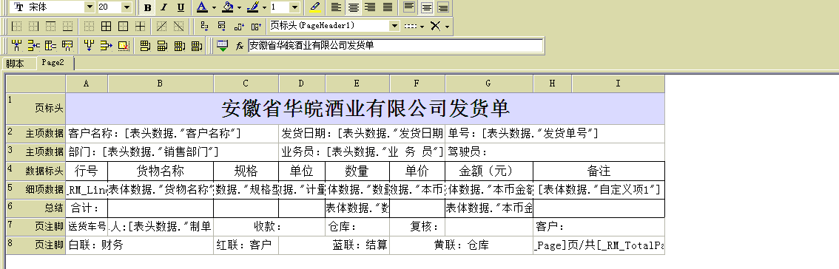This screenshot has width=839, height=269.
Task: Remove all borders with dotted-box icon
Action: pyautogui.click(x=89, y=26)
